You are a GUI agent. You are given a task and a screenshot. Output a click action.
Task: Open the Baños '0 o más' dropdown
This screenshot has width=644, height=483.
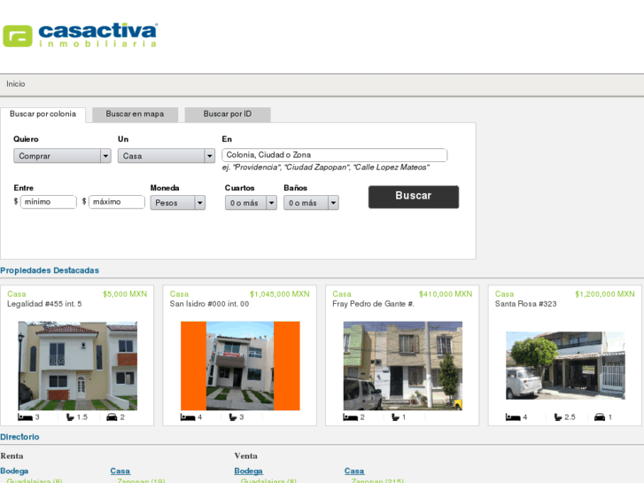311,203
